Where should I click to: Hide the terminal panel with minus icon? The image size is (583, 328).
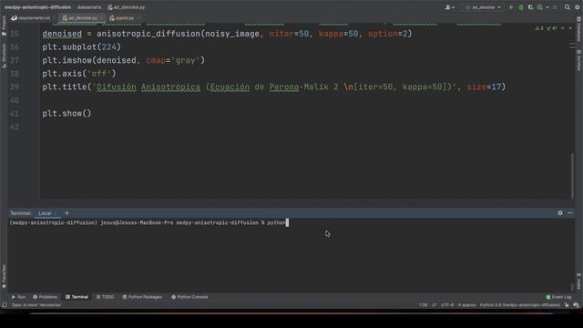[570, 213]
